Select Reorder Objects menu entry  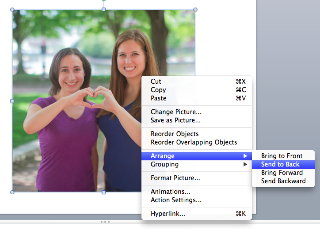pyautogui.click(x=175, y=134)
